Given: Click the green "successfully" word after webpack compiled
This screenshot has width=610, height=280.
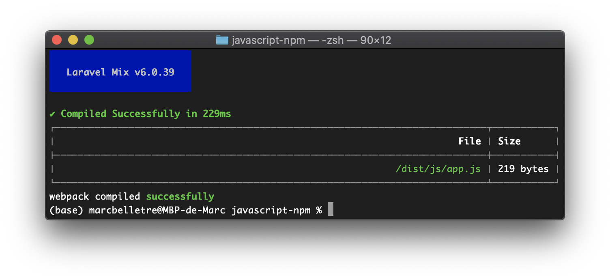Looking at the screenshot, I should pos(180,196).
